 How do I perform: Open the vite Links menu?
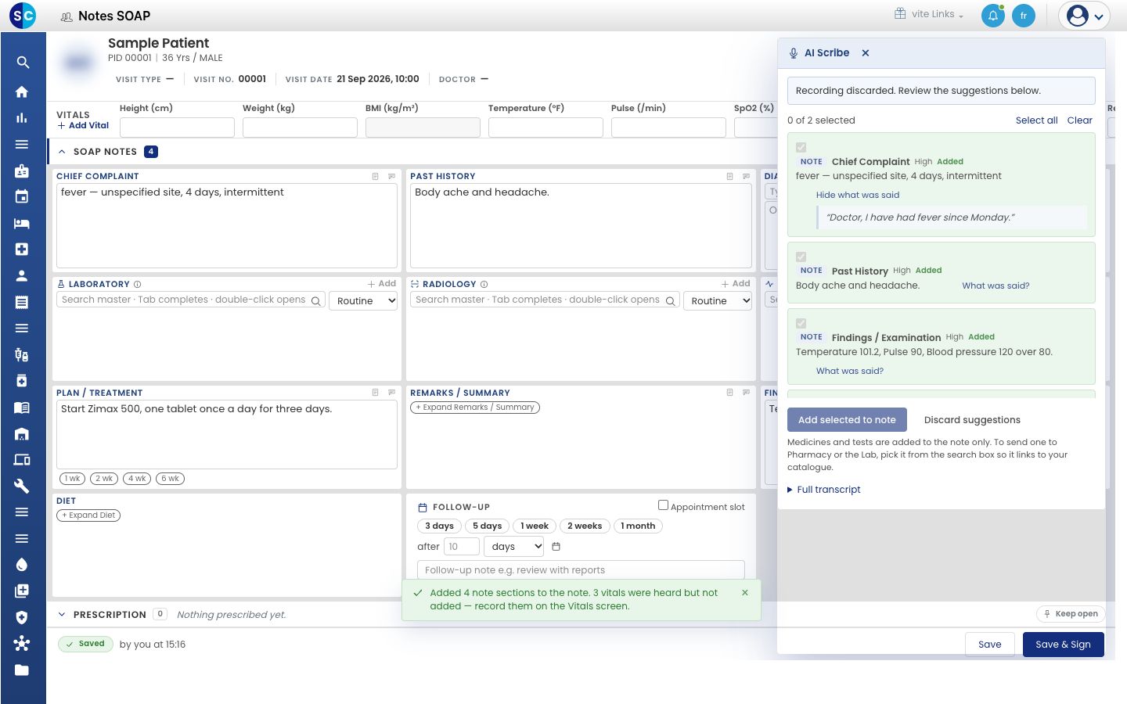pos(929,14)
